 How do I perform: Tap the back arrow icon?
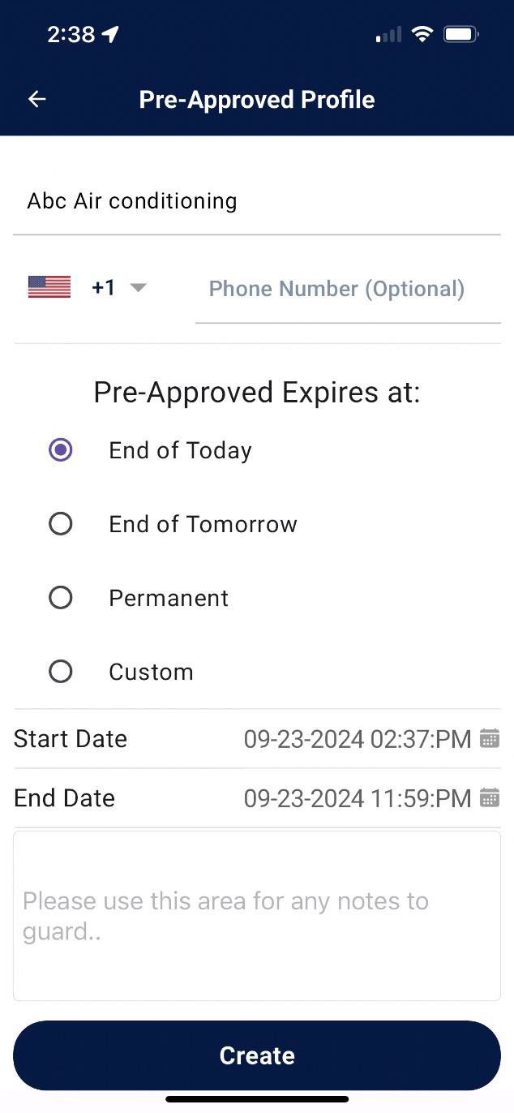[x=37, y=99]
